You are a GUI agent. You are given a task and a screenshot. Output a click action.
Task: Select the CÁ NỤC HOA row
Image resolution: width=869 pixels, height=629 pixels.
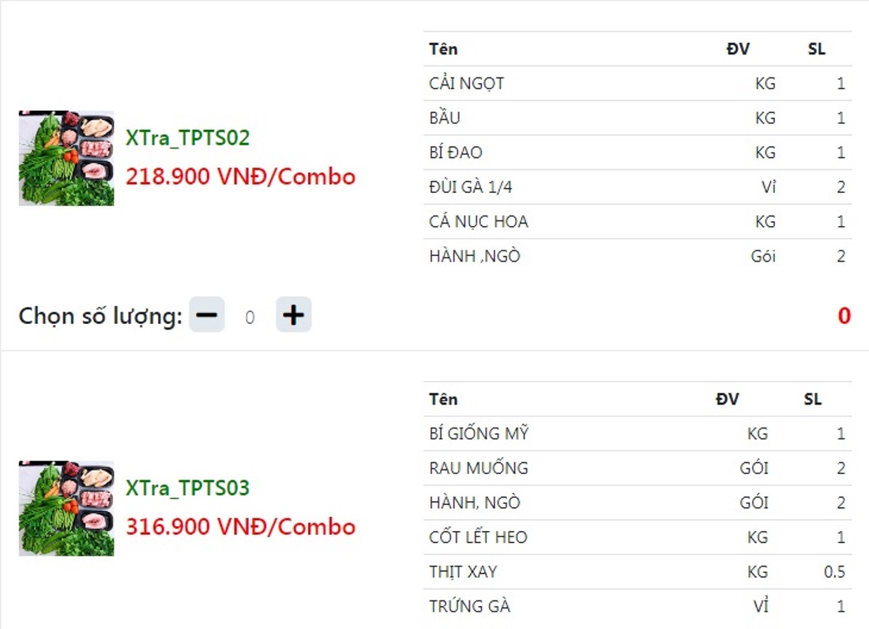638,222
